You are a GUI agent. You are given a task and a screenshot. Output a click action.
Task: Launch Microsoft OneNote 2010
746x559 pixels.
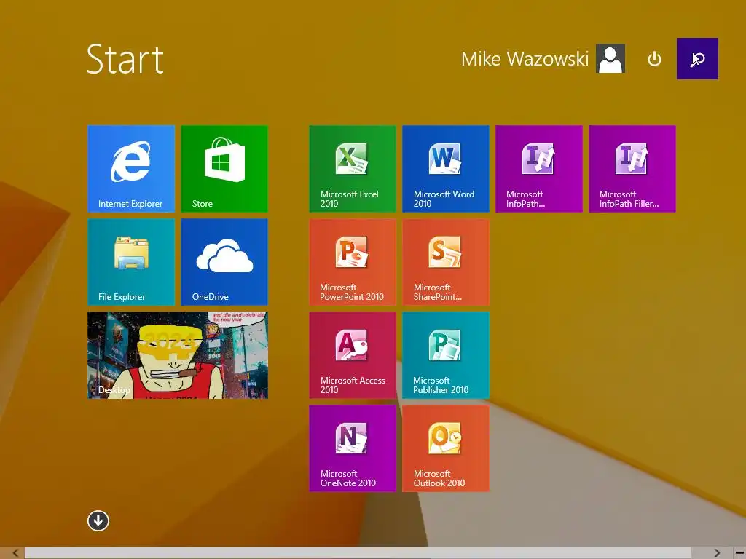point(353,448)
